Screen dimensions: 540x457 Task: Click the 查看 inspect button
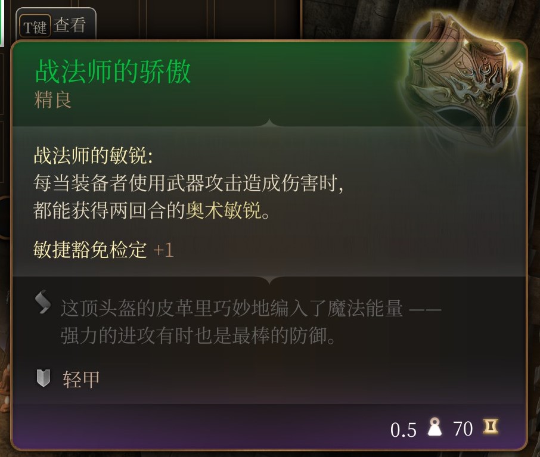70,26
